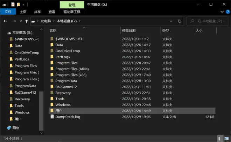Select Windows in the navigation pane
The width and height of the screenshot is (231, 142).
coord(22,112)
